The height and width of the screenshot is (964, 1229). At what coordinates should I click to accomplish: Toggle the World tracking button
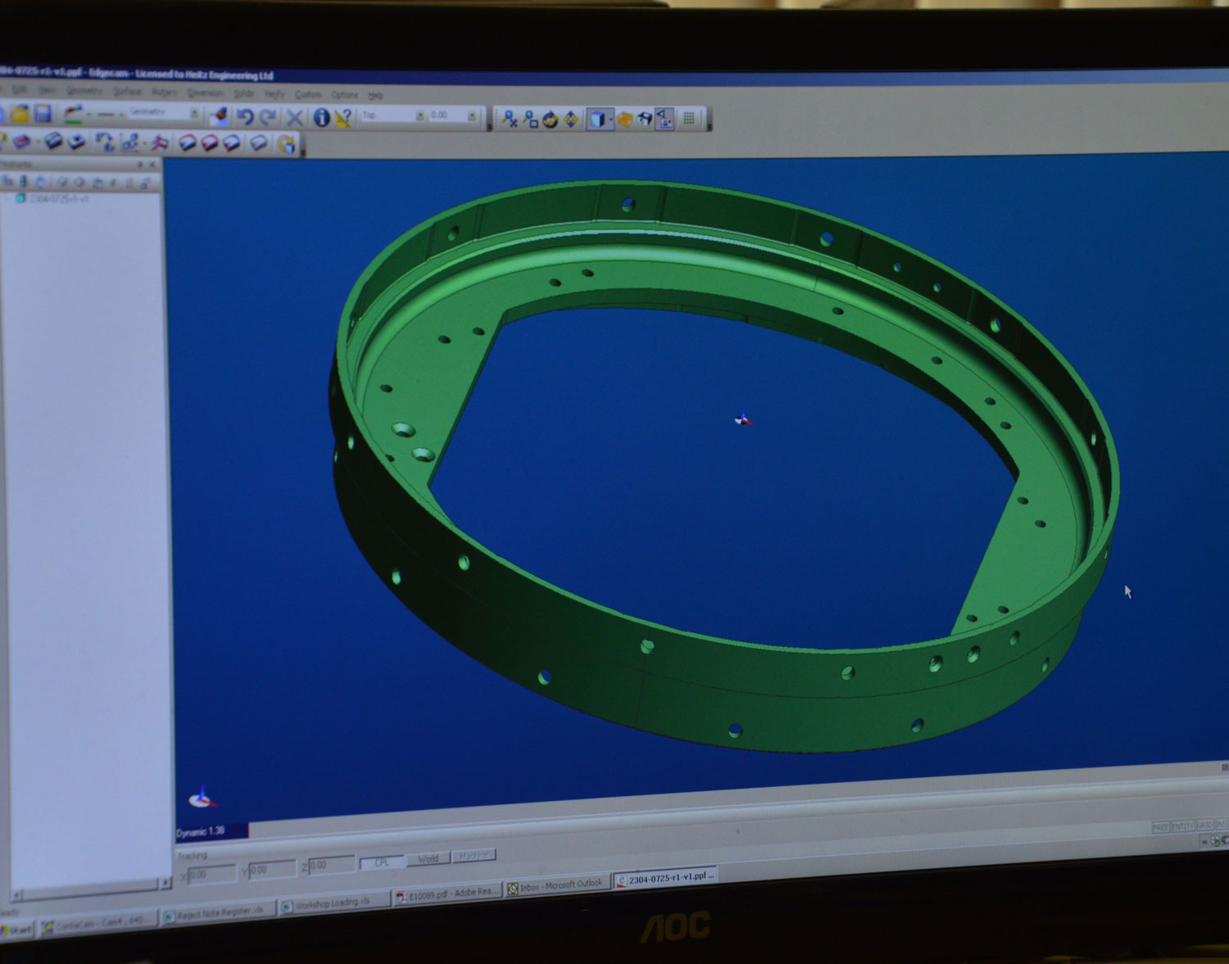tap(428, 859)
